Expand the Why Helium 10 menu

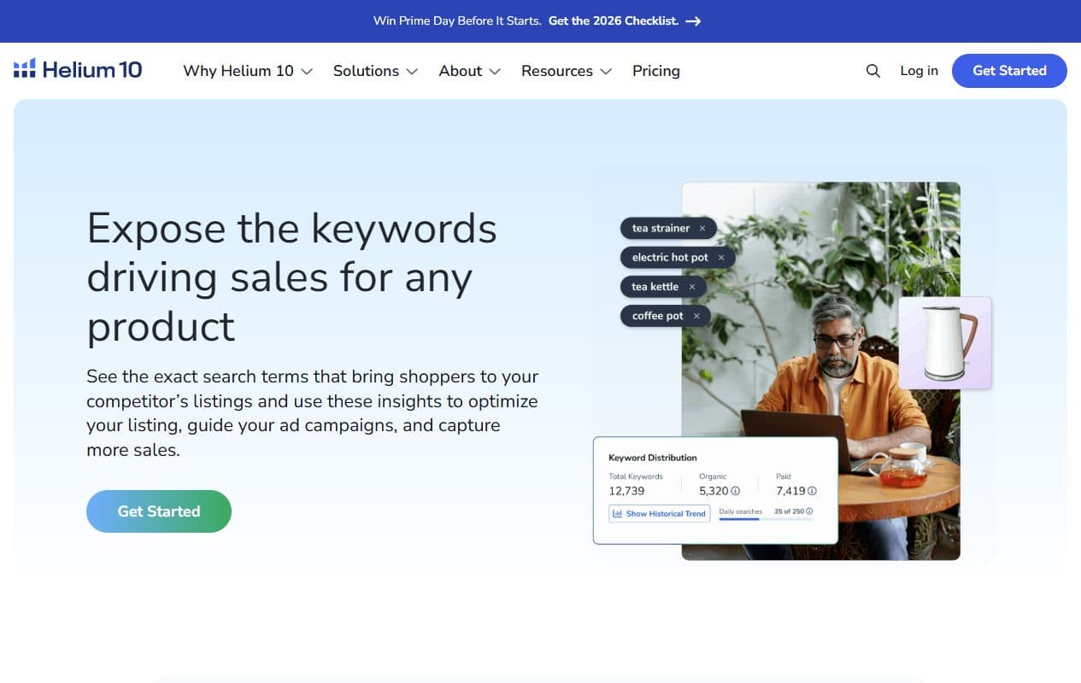(248, 71)
